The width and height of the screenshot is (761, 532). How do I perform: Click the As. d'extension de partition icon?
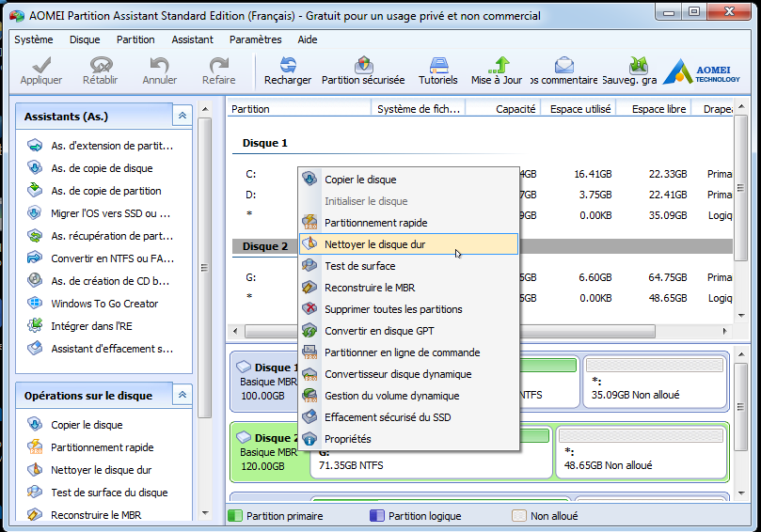(x=35, y=146)
